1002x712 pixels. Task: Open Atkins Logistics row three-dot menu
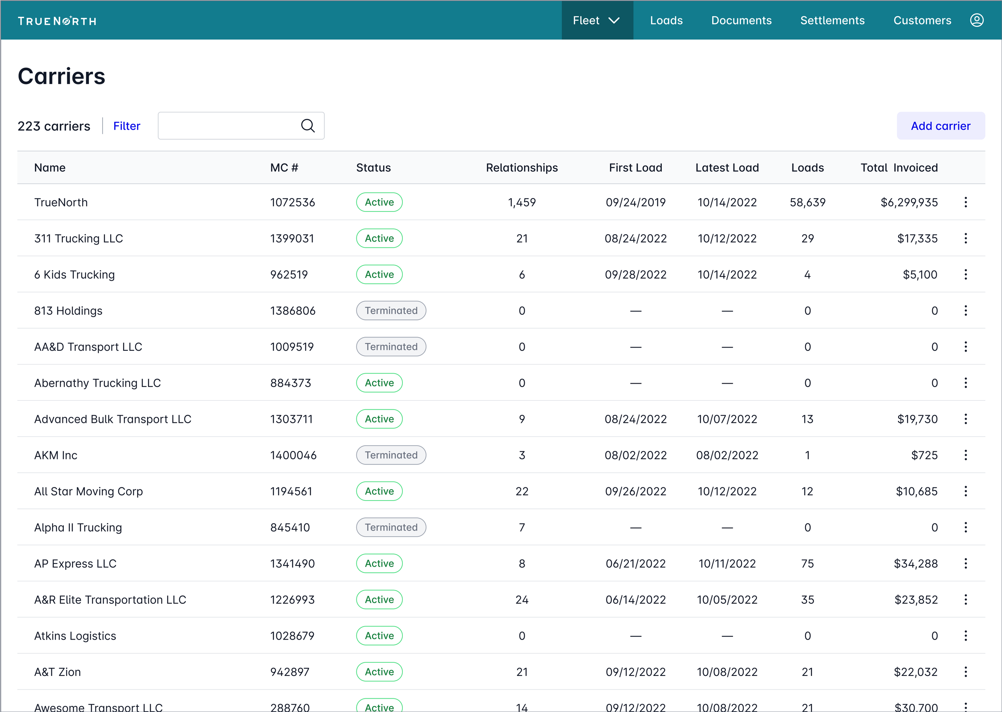[966, 636]
